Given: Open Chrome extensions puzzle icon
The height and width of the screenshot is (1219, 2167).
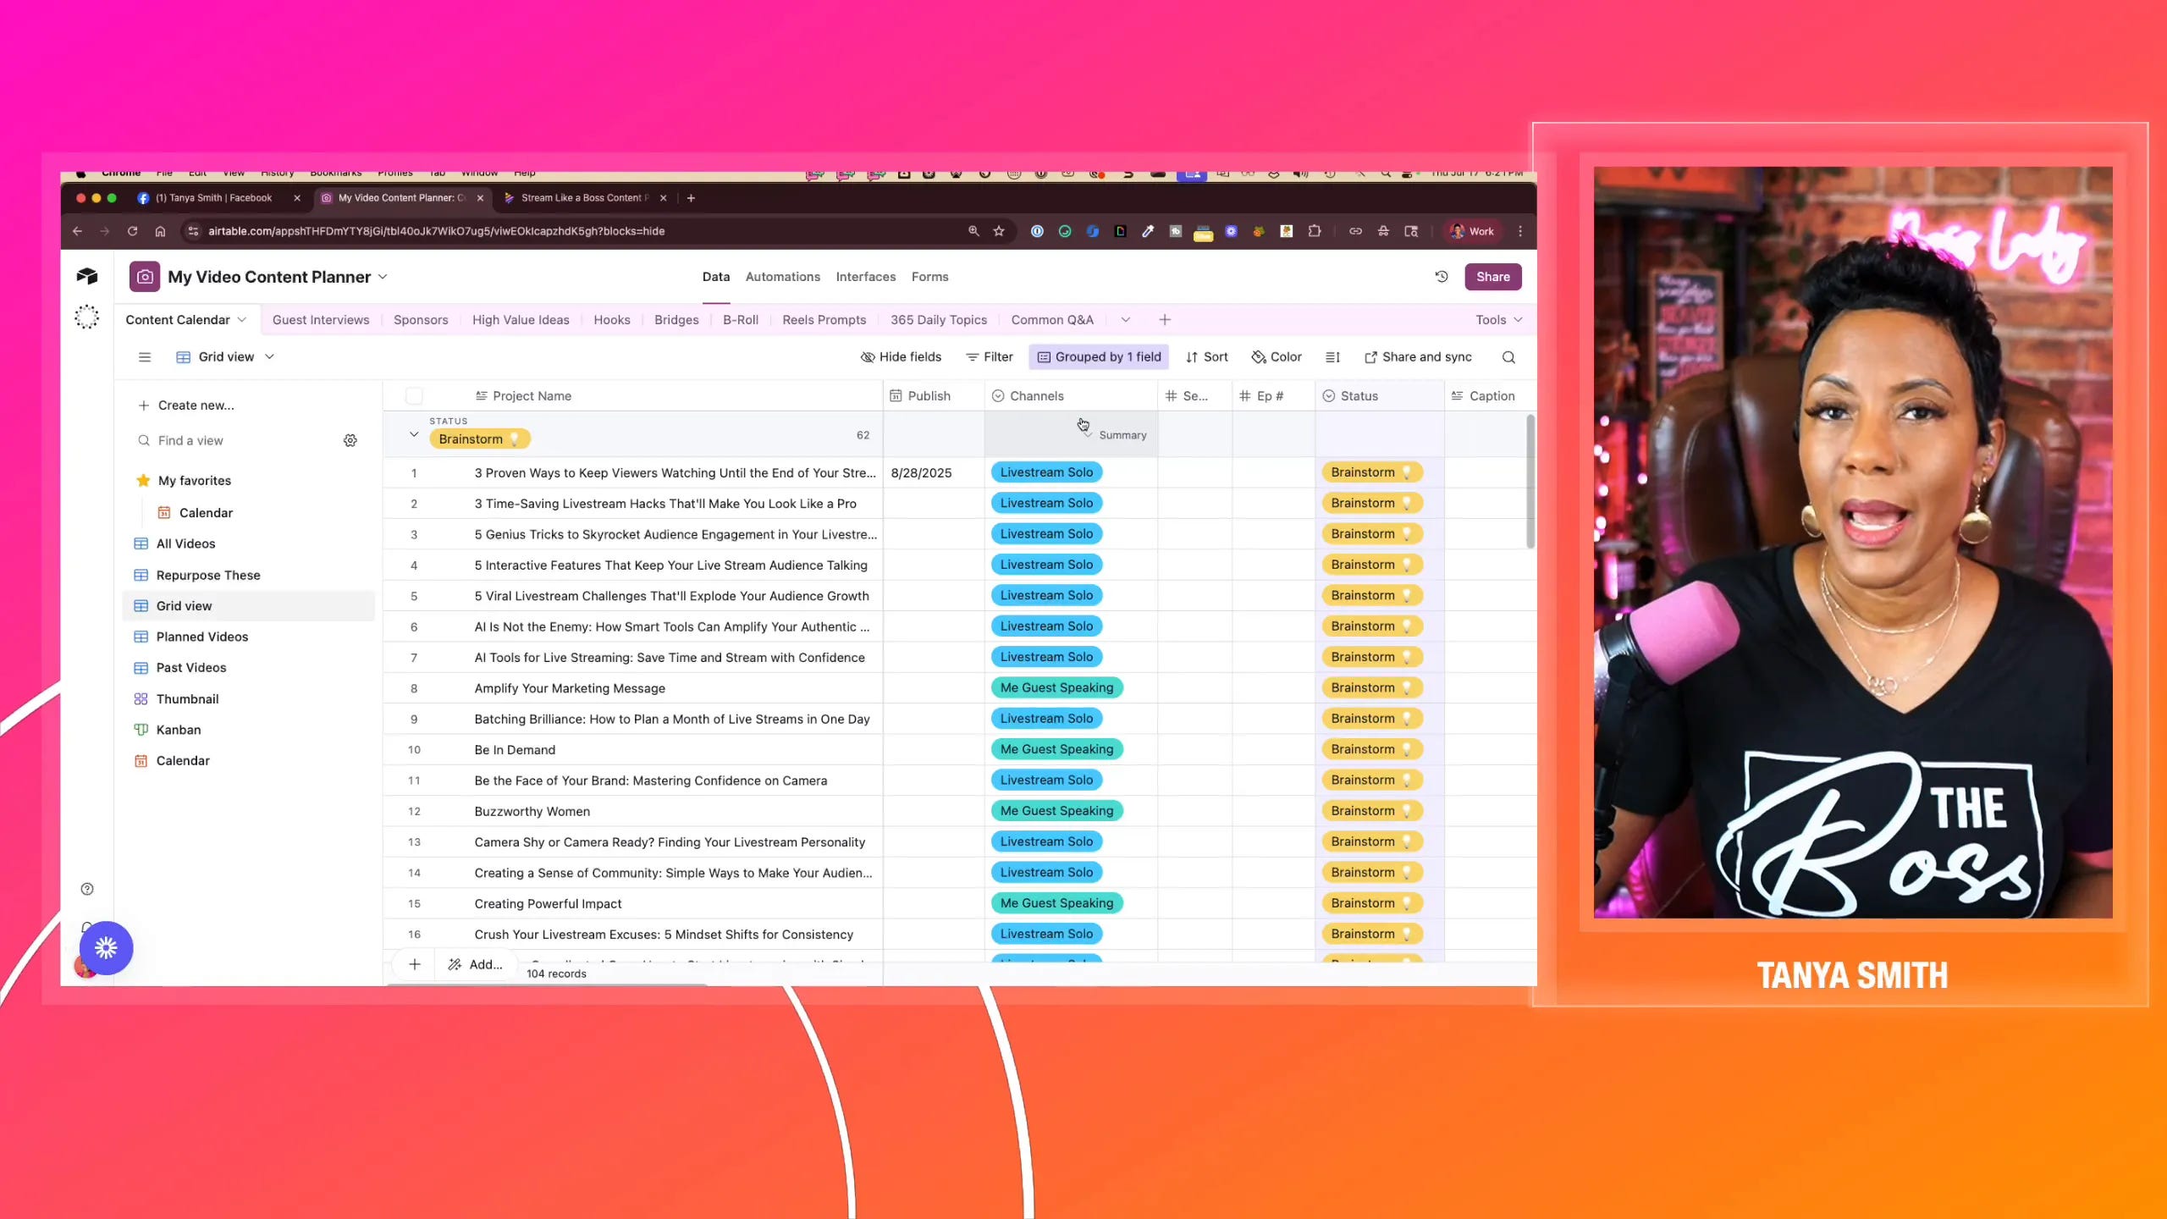Looking at the screenshot, I should point(1315,231).
